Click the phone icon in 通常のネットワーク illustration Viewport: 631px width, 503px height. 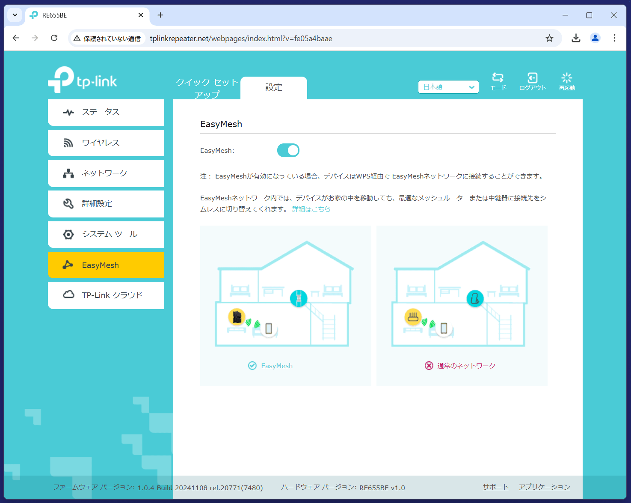pyautogui.click(x=444, y=328)
